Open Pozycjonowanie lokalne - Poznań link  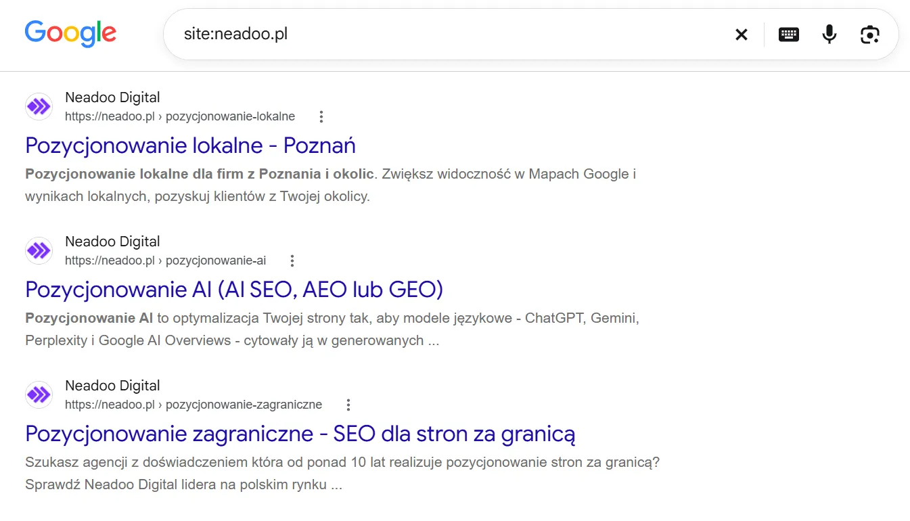[x=190, y=145]
